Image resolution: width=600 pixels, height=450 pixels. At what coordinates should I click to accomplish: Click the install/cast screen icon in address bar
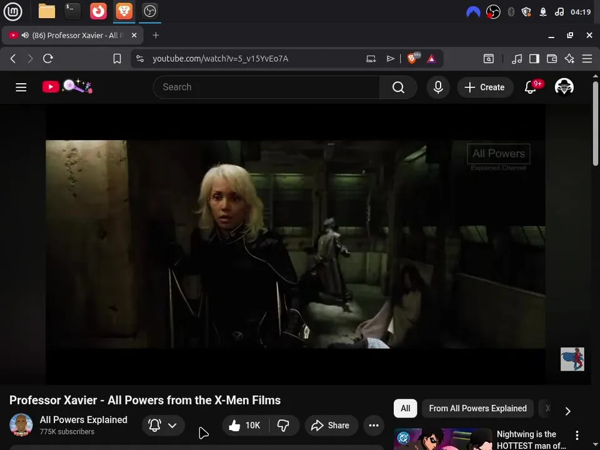click(371, 59)
